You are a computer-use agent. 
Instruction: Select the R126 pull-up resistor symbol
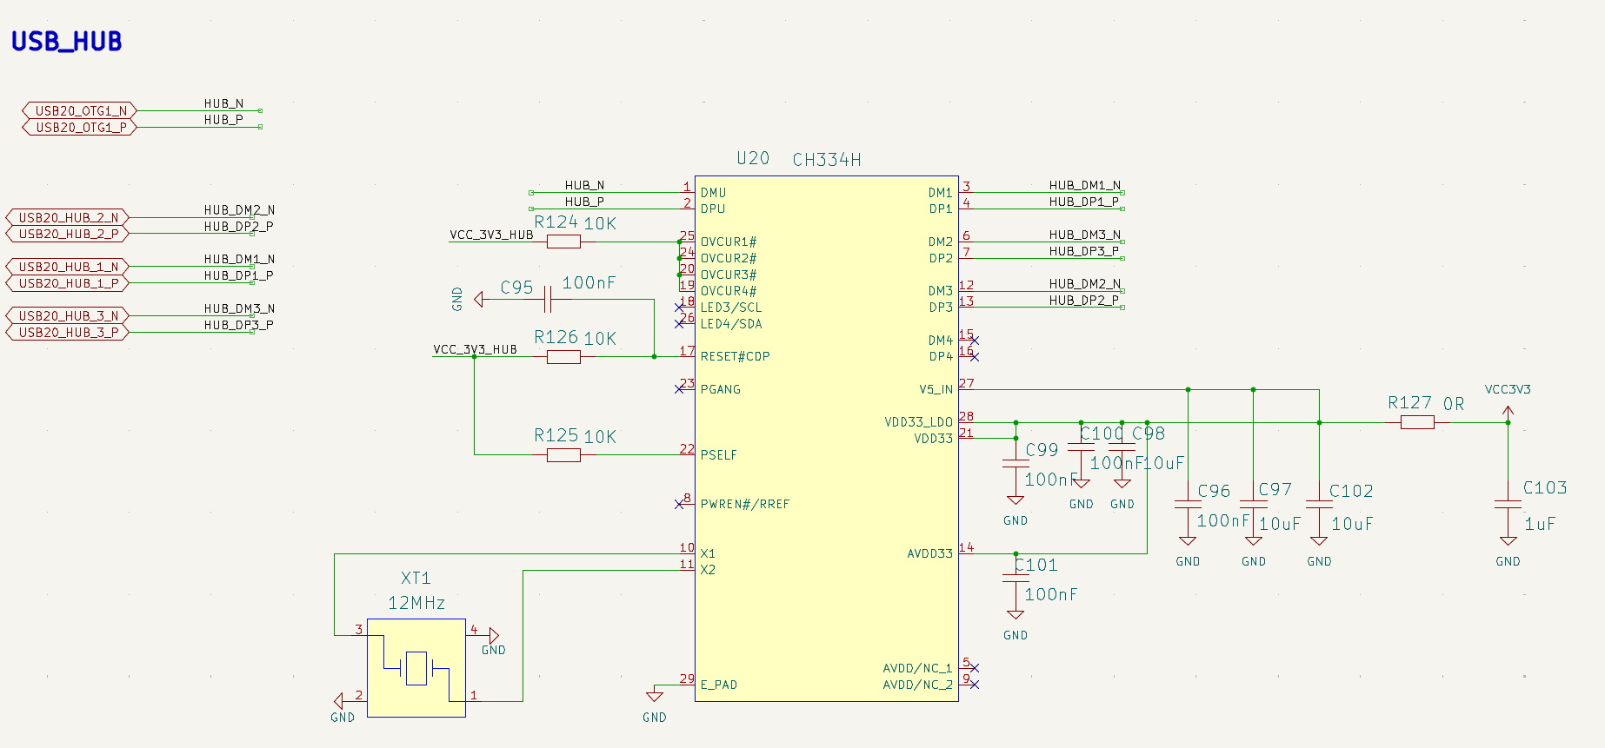[x=563, y=357]
